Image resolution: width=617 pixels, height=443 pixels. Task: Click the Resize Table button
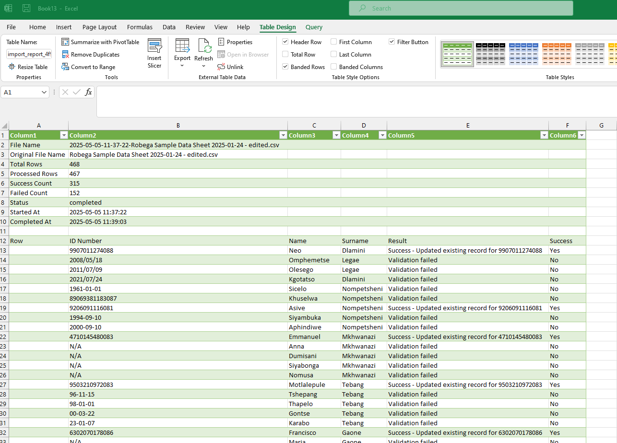[x=28, y=67]
